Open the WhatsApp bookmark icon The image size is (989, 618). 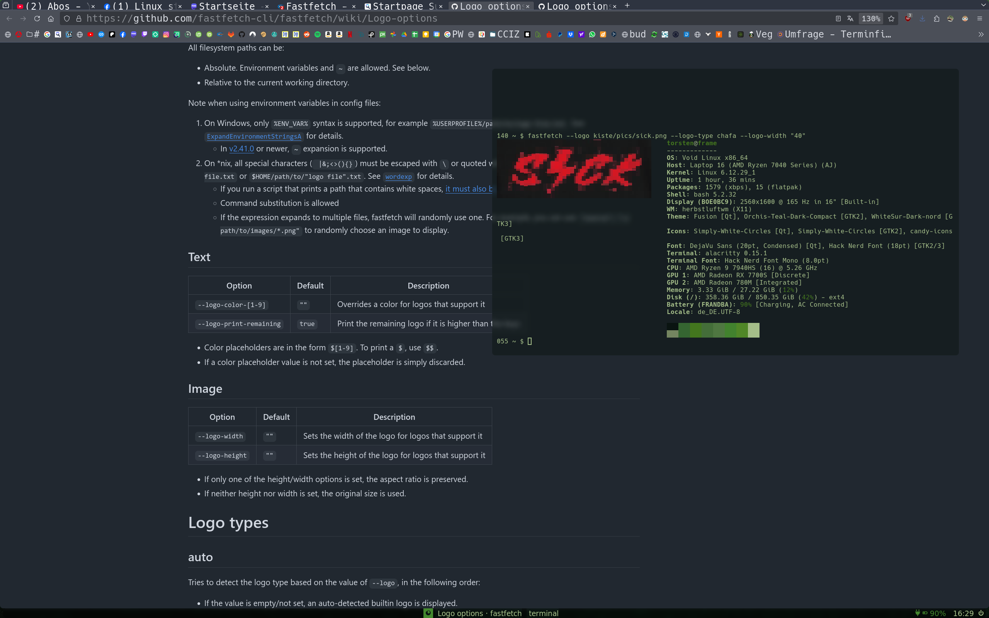[592, 34]
